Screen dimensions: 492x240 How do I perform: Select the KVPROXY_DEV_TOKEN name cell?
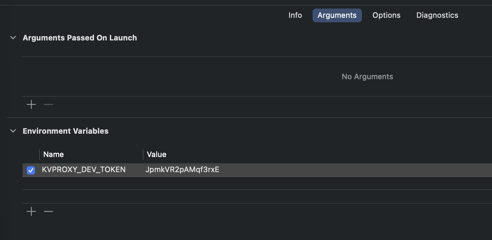tap(84, 170)
